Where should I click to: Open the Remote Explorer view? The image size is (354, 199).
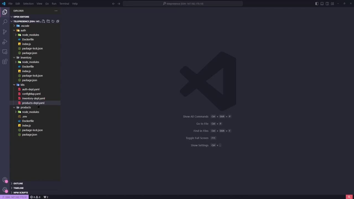pyautogui.click(x=5, y=52)
